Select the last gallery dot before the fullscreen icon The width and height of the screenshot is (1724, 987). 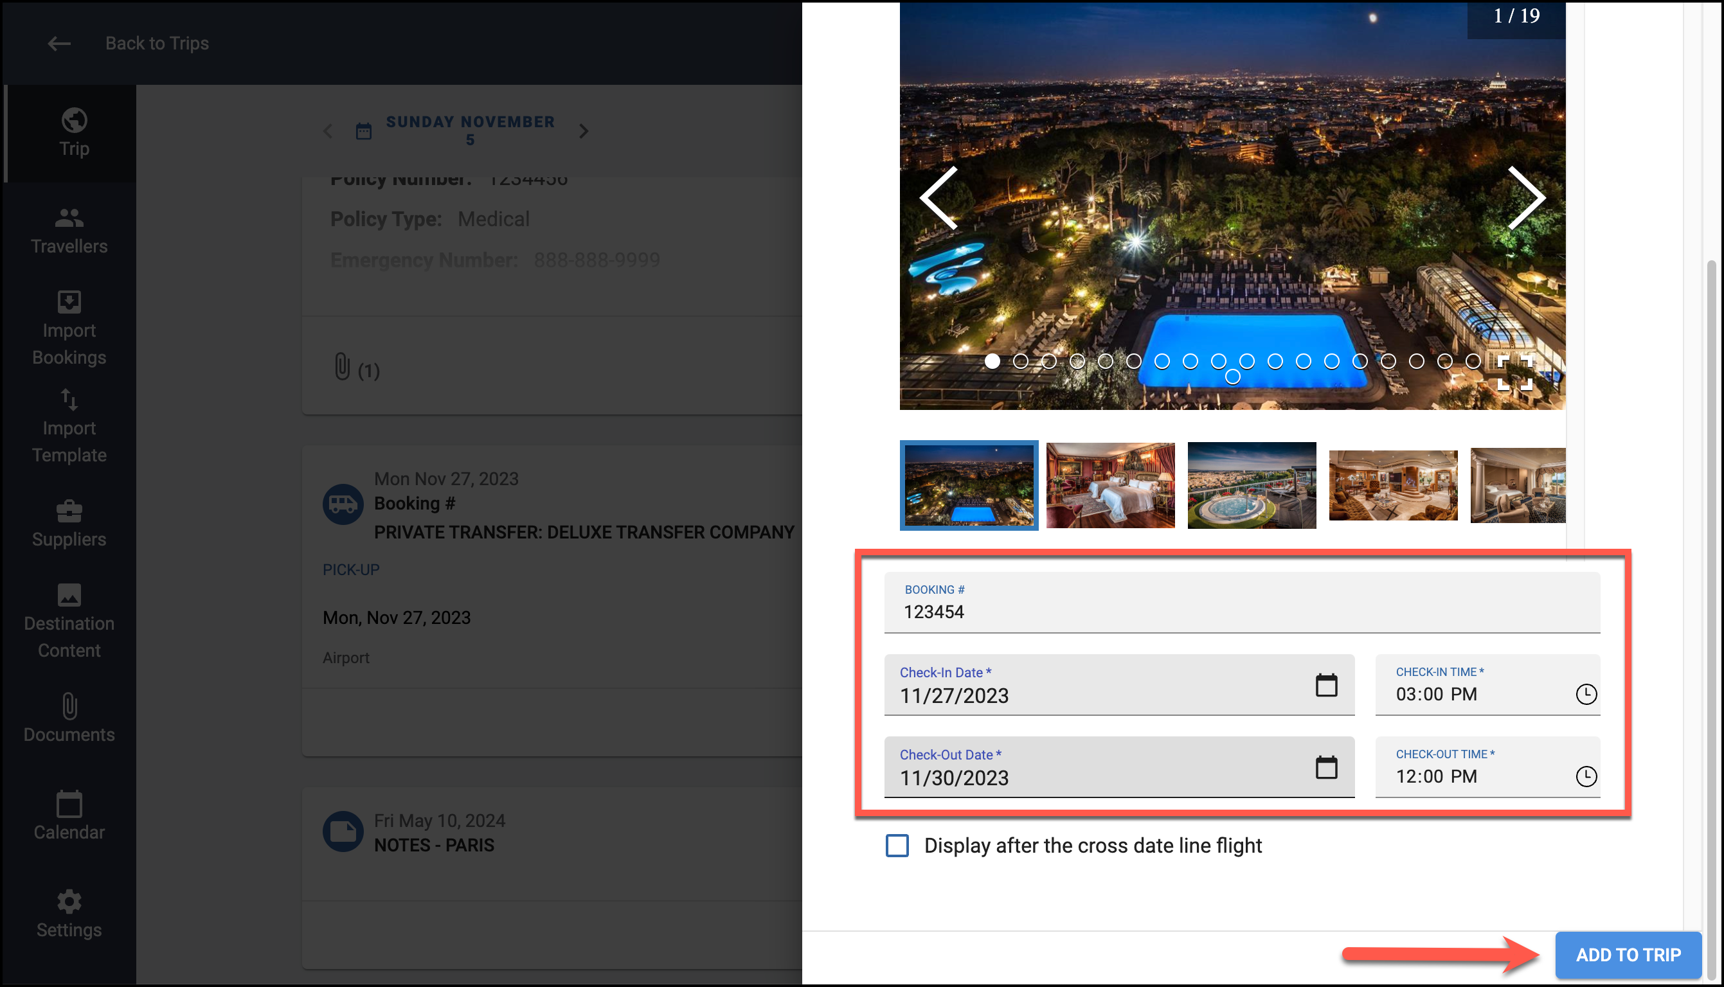1473,361
